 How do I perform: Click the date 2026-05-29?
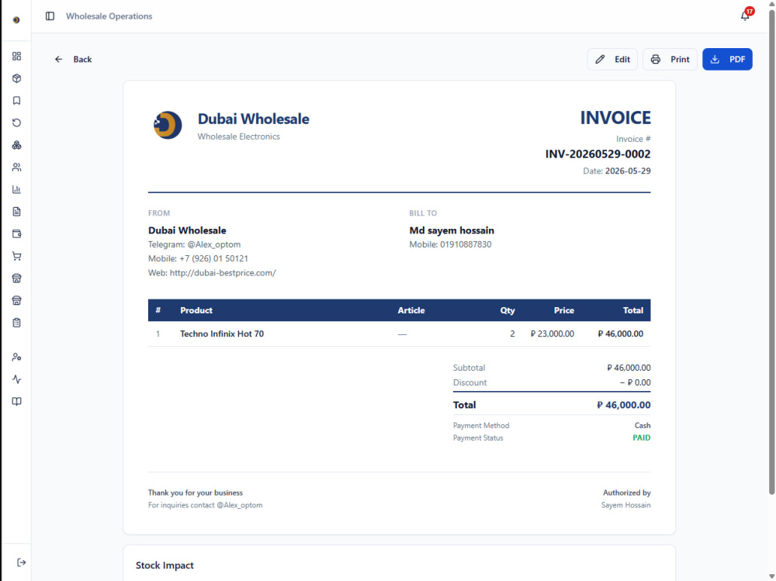click(x=628, y=171)
